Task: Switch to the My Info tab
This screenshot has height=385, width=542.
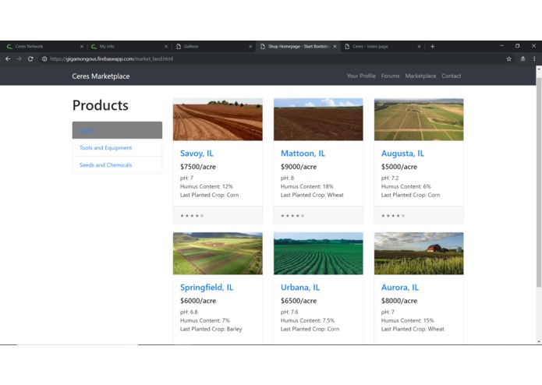Action: (x=128, y=46)
